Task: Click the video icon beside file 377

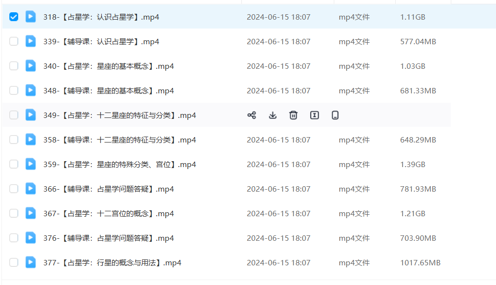Action: 30,262
